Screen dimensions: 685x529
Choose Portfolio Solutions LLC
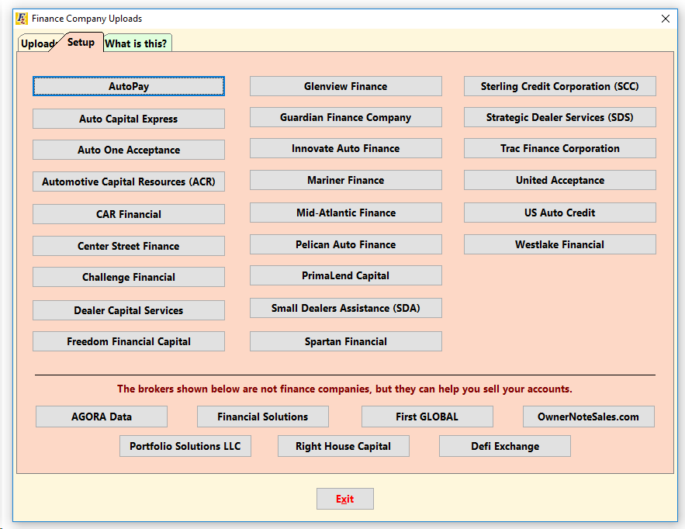tap(185, 446)
